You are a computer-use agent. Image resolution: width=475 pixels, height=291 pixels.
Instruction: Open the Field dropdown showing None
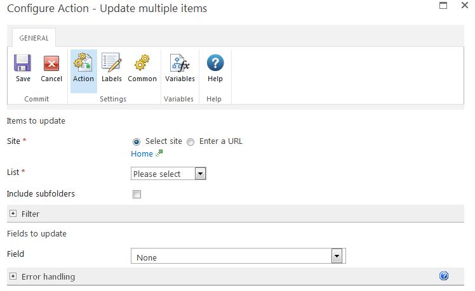point(237,256)
